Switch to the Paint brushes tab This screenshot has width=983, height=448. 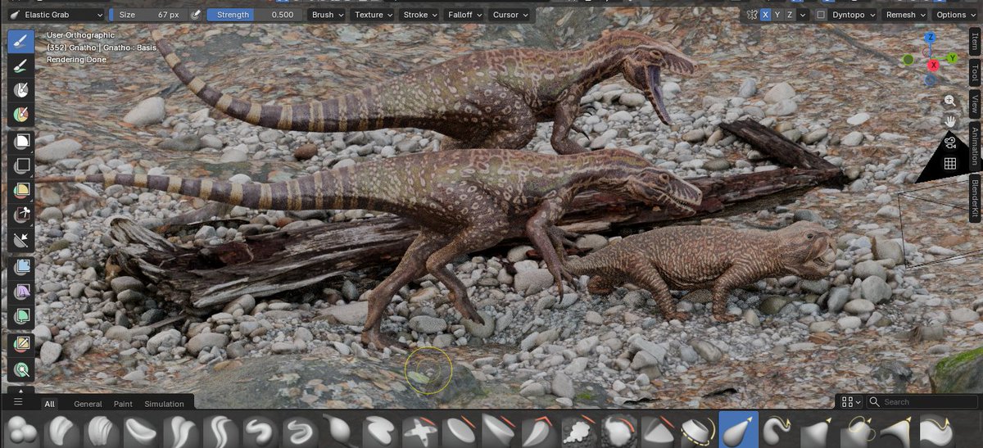pyautogui.click(x=123, y=404)
